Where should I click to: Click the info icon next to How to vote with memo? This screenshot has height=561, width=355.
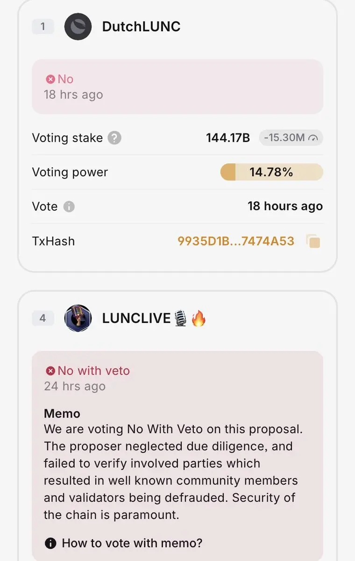(50, 543)
